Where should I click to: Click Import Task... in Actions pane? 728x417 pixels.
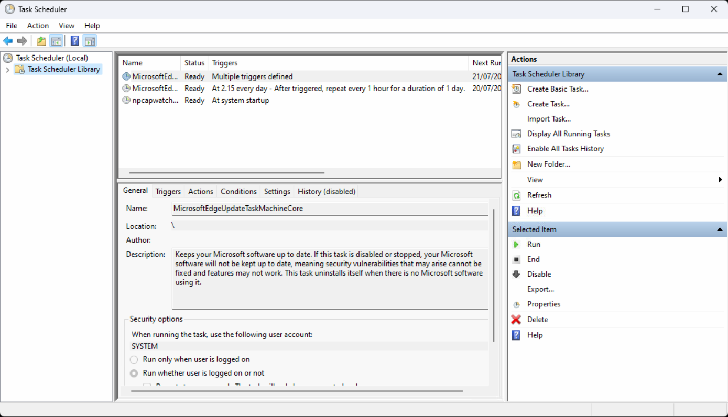549,119
